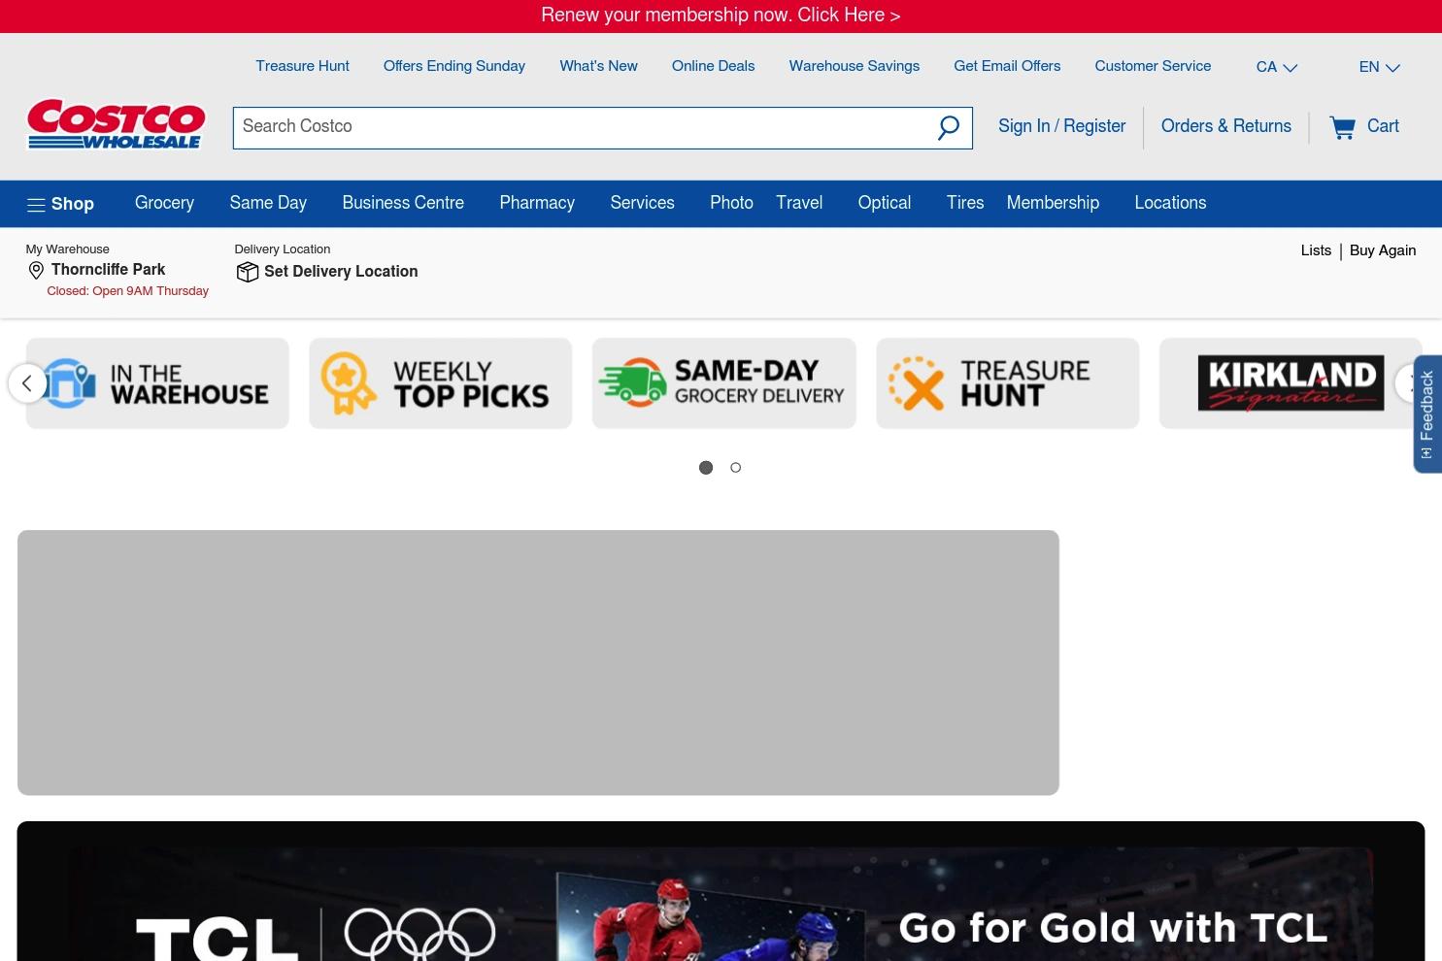Open the Online Deals link

(713, 66)
